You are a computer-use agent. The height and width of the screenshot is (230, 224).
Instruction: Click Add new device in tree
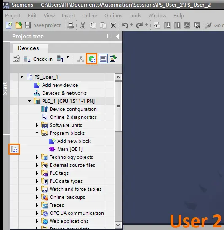click(60, 85)
